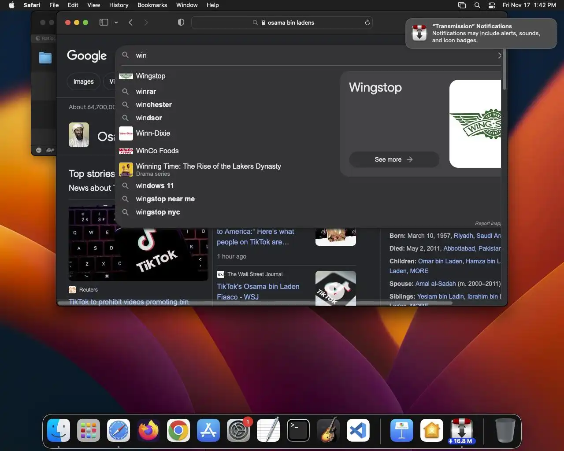The height and width of the screenshot is (451, 564).
Task: Click the Google logo
Action: 87,55
